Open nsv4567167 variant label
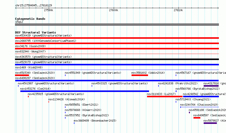This screenshot has height=133, width=226. click(201, 73)
